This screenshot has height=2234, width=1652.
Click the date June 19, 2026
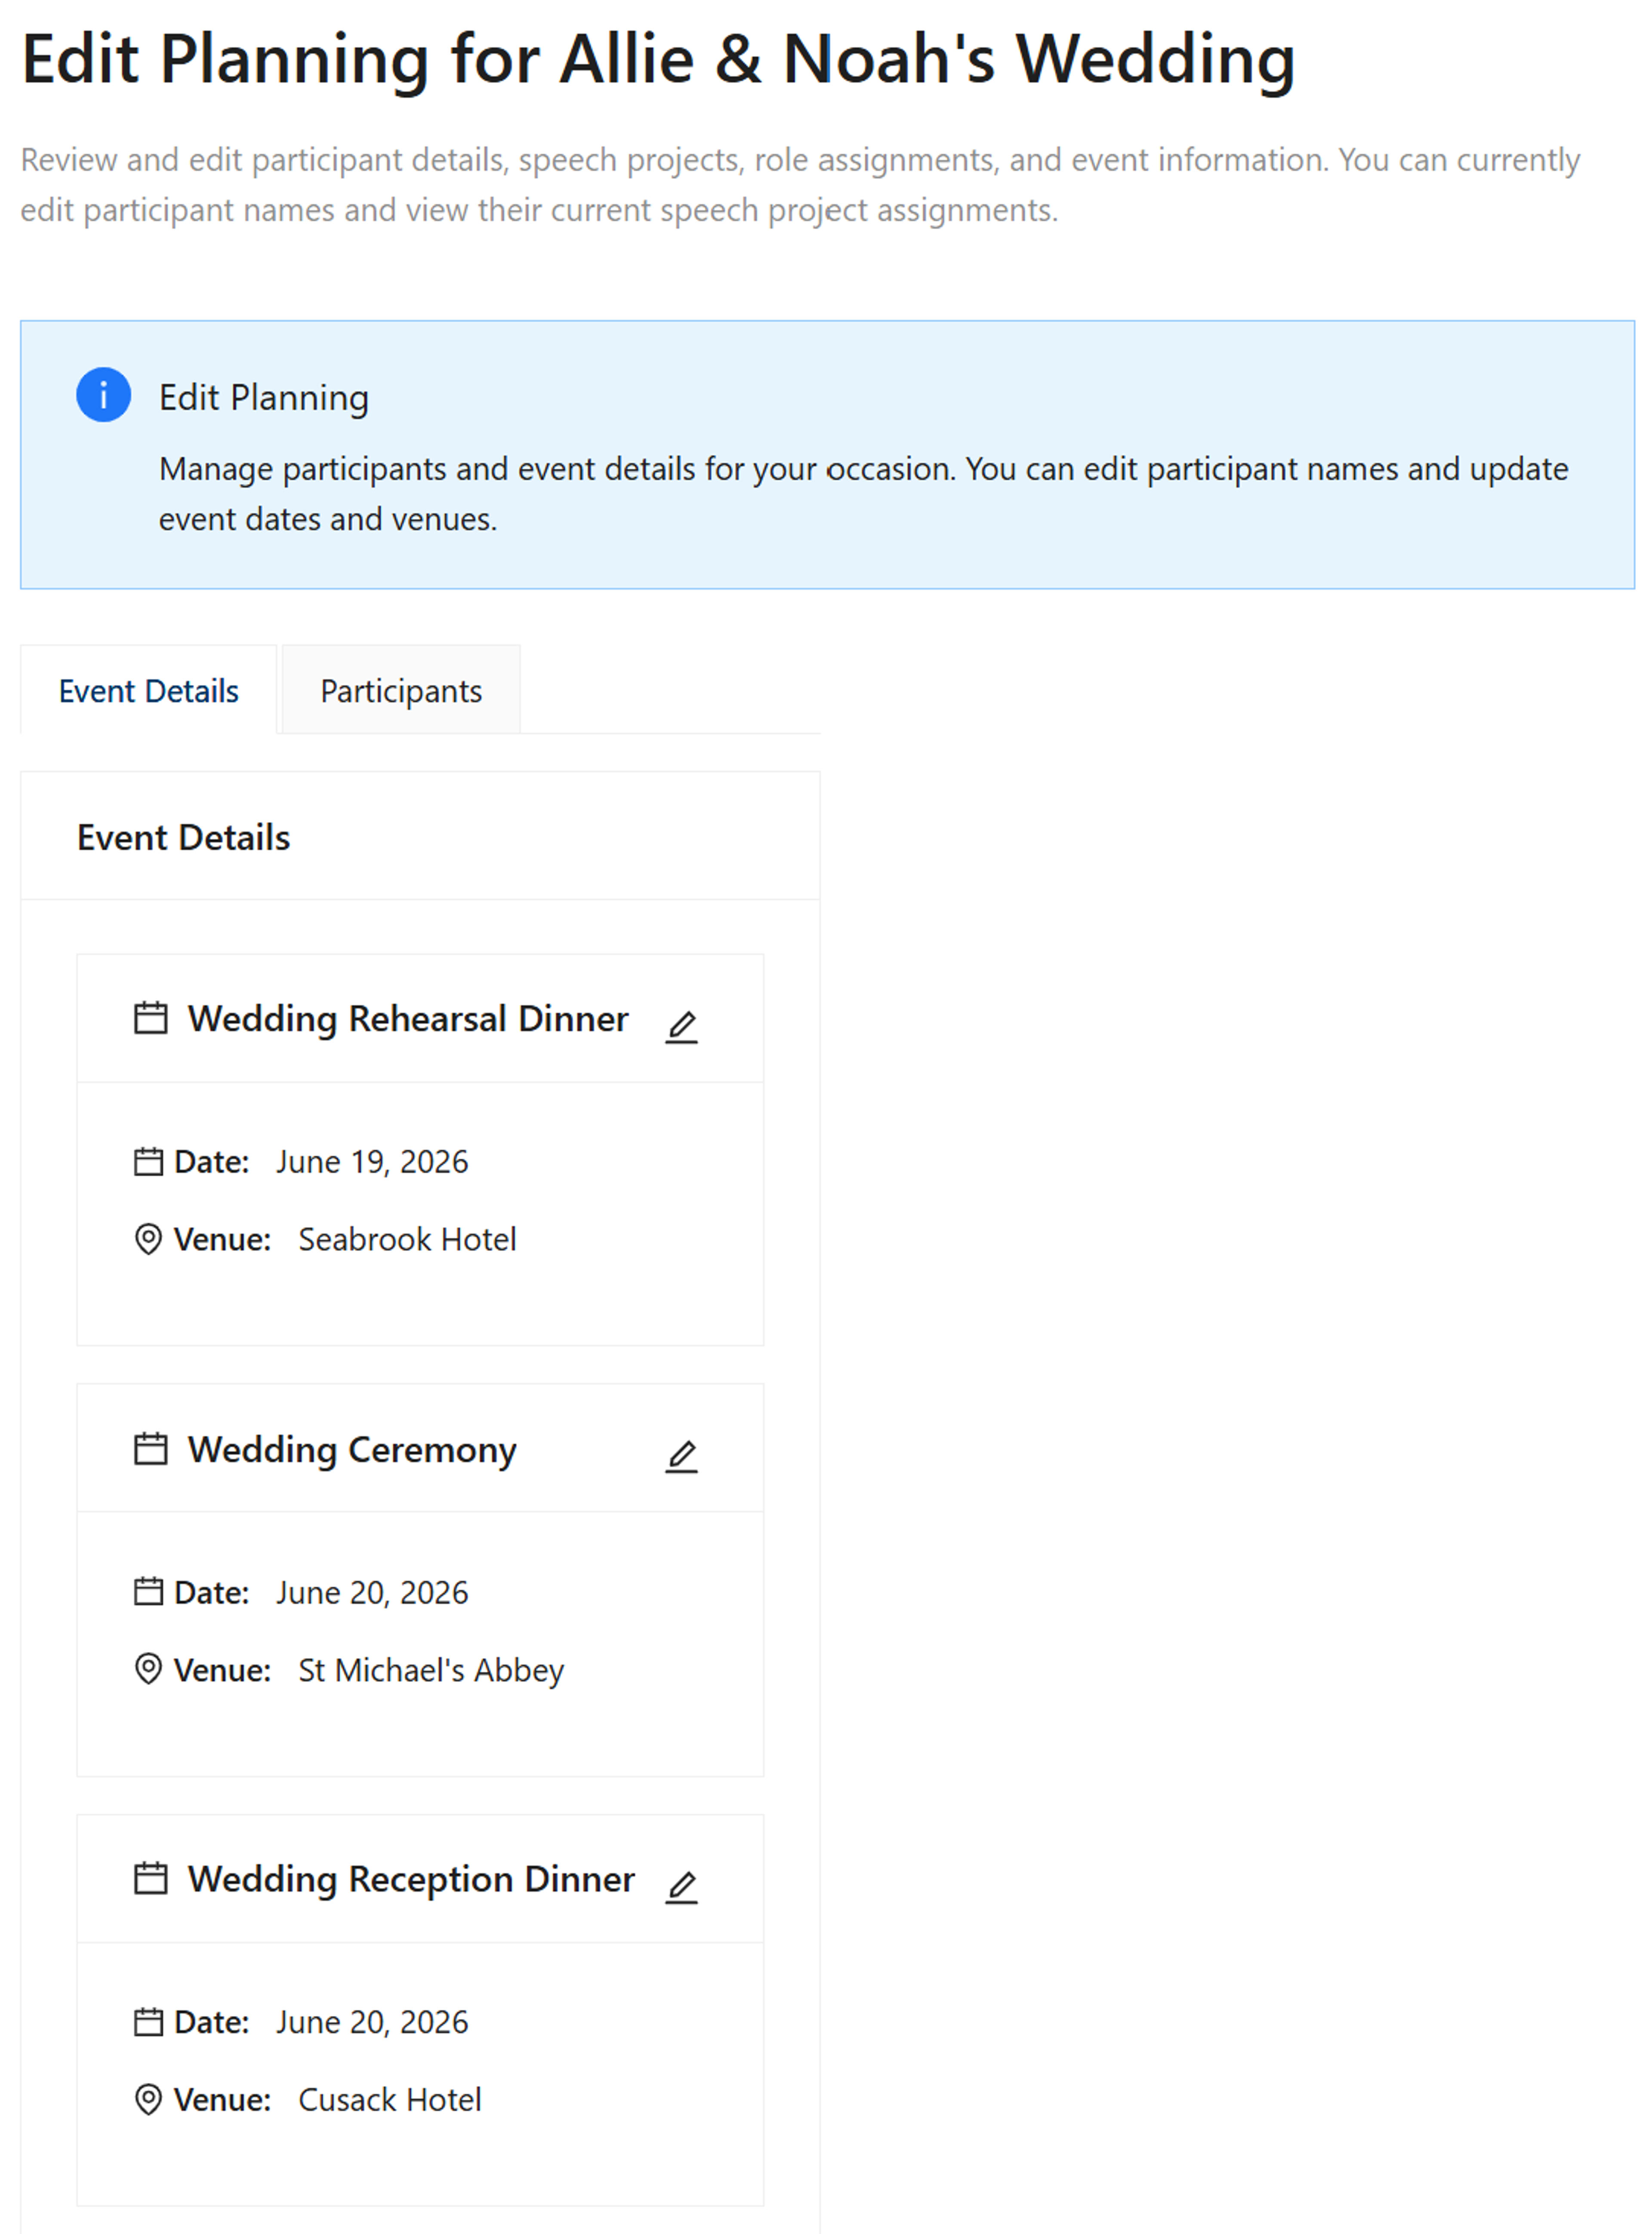(372, 1162)
